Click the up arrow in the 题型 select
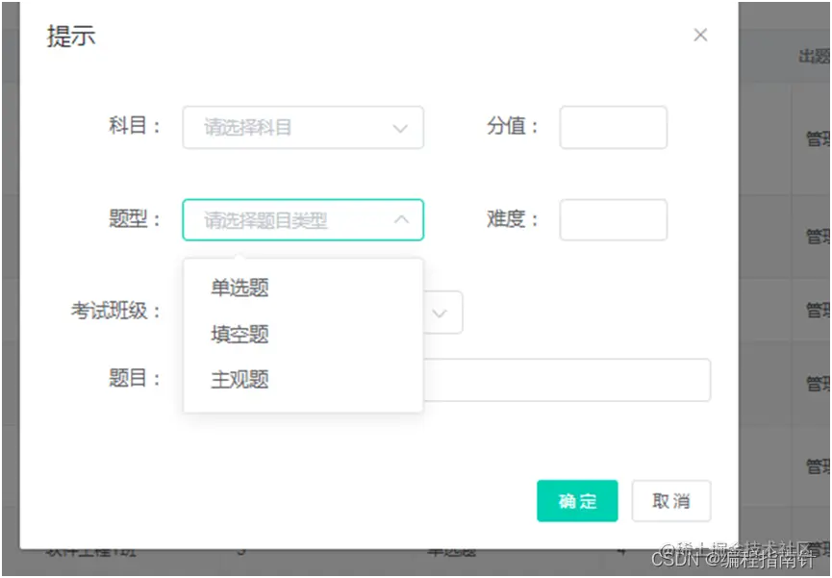This screenshot has width=832, height=578. pyautogui.click(x=402, y=219)
